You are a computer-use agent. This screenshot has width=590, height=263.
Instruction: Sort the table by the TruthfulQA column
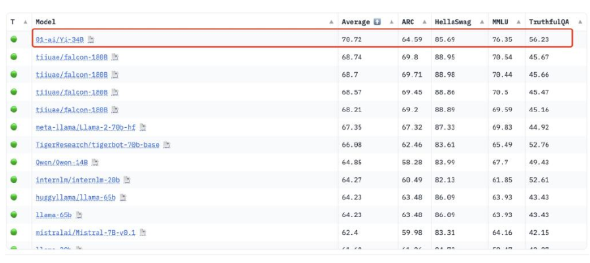click(578, 22)
